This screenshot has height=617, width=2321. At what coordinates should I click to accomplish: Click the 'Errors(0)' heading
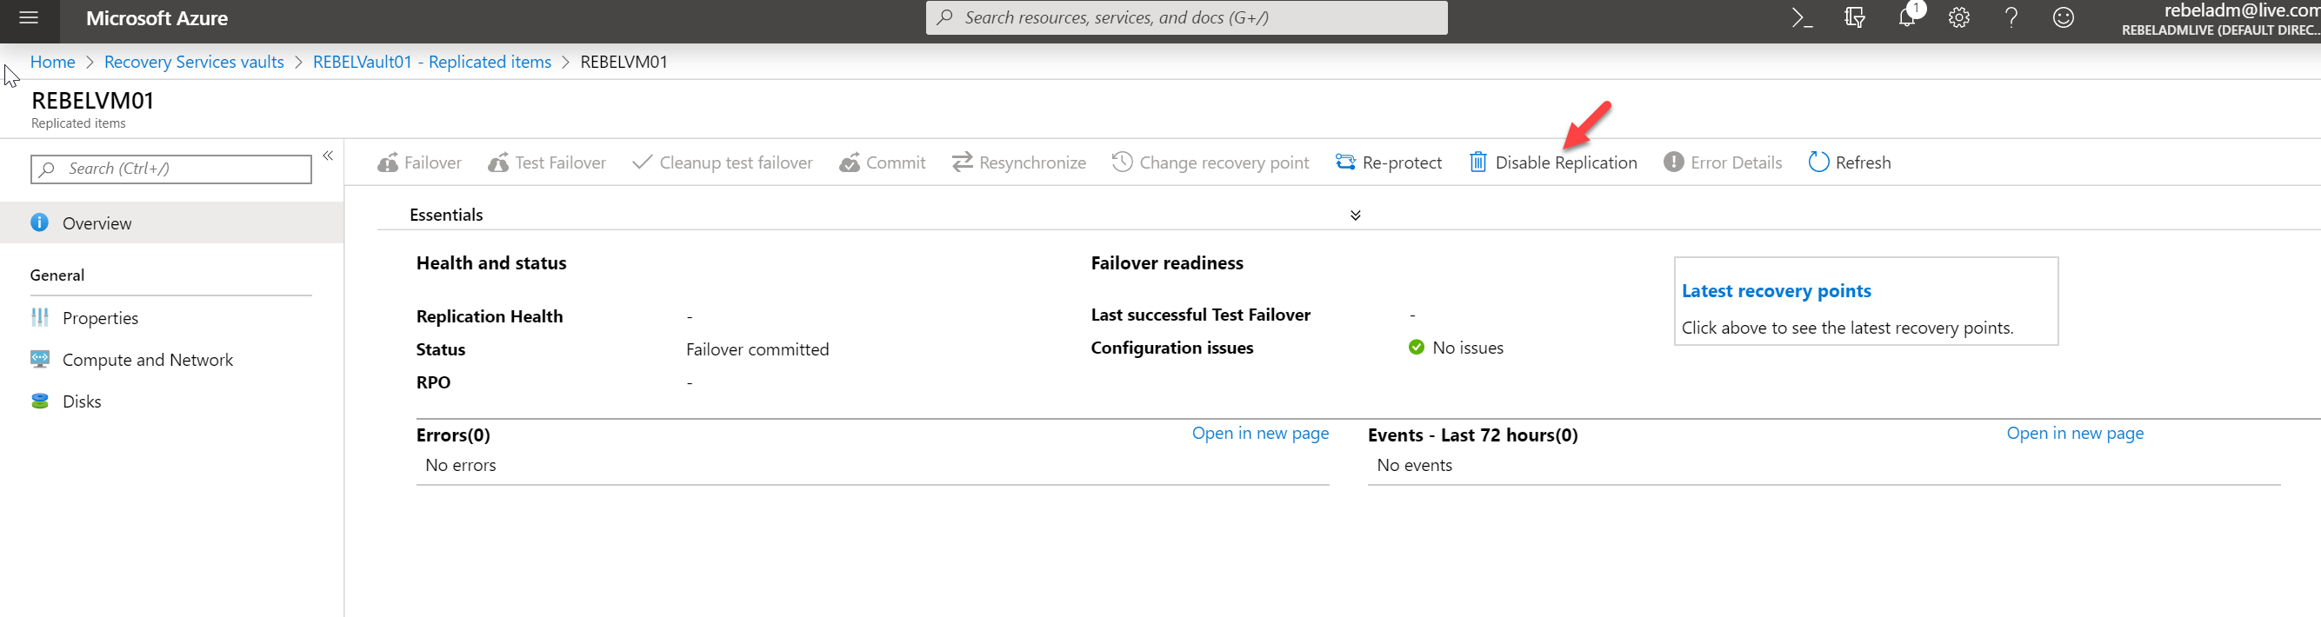[x=453, y=435]
